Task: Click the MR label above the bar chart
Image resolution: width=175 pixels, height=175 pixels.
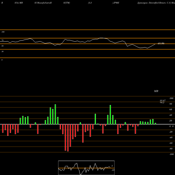Action: 156,91
